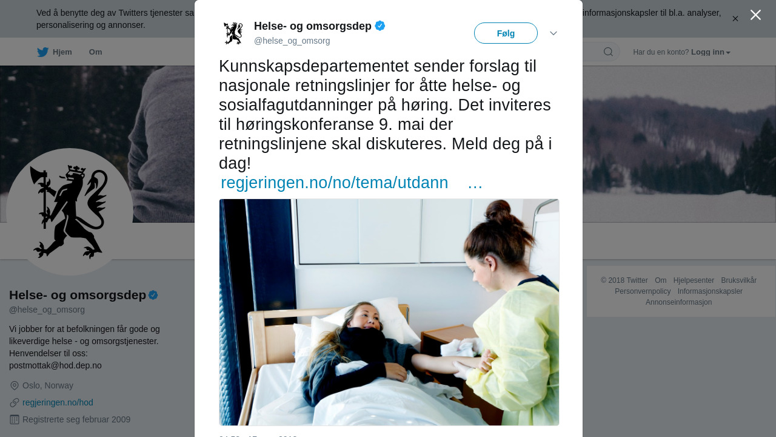
Task: Open the large profile lion picture
Action: (x=70, y=212)
